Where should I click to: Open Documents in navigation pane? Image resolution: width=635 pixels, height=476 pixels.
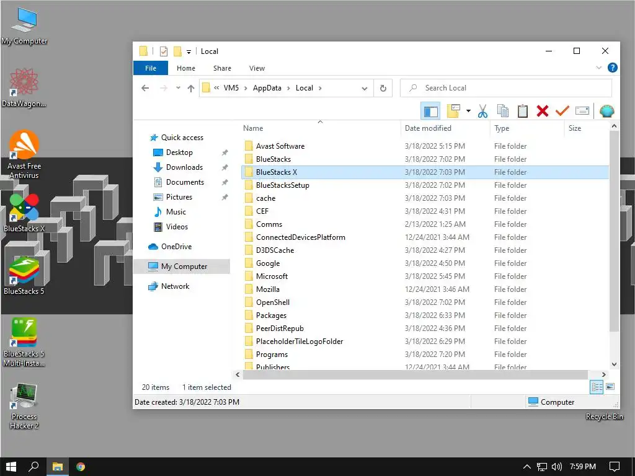coord(185,182)
